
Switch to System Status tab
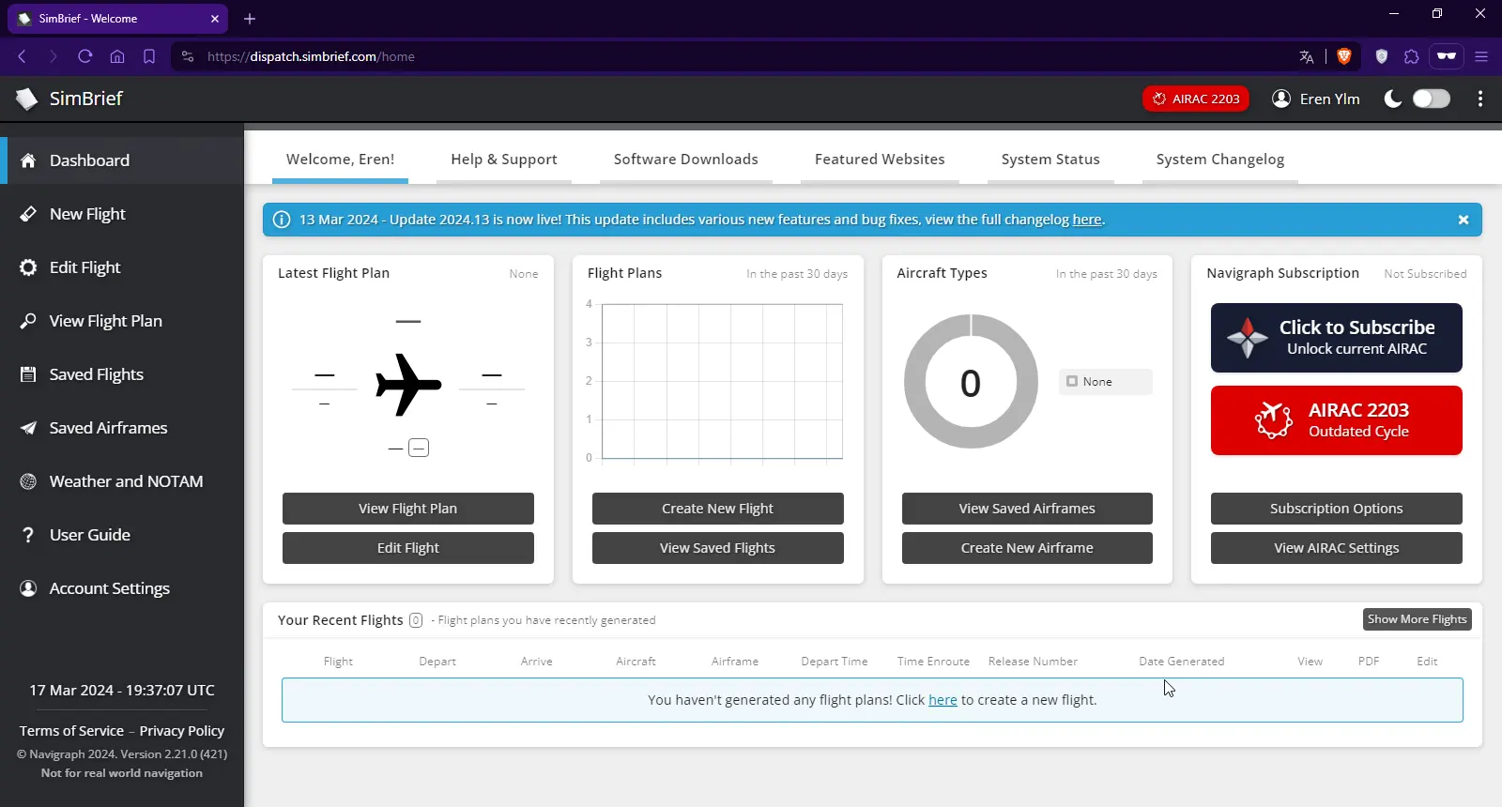(x=1050, y=160)
